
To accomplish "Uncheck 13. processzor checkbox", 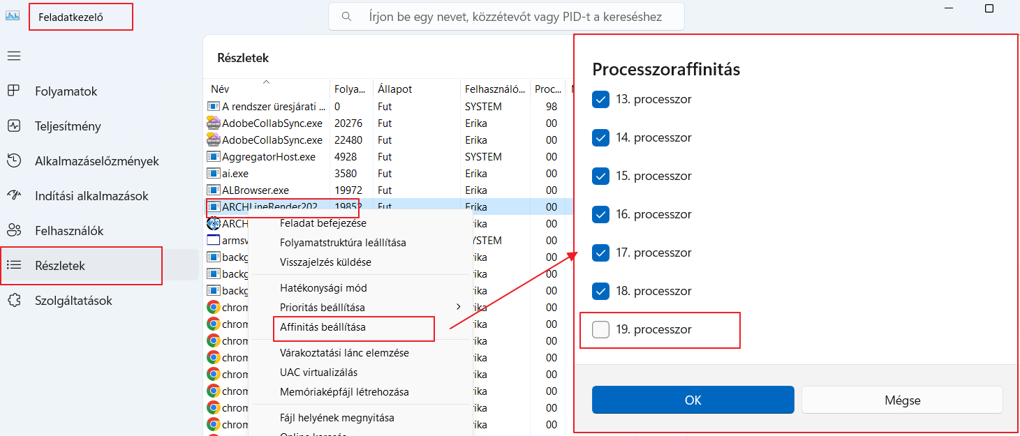I will (600, 100).
